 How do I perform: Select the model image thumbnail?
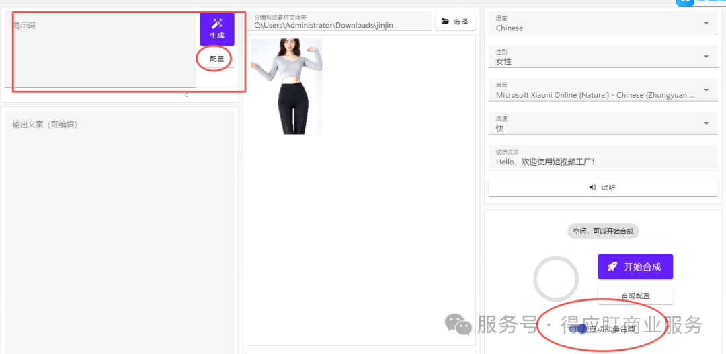point(286,87)
